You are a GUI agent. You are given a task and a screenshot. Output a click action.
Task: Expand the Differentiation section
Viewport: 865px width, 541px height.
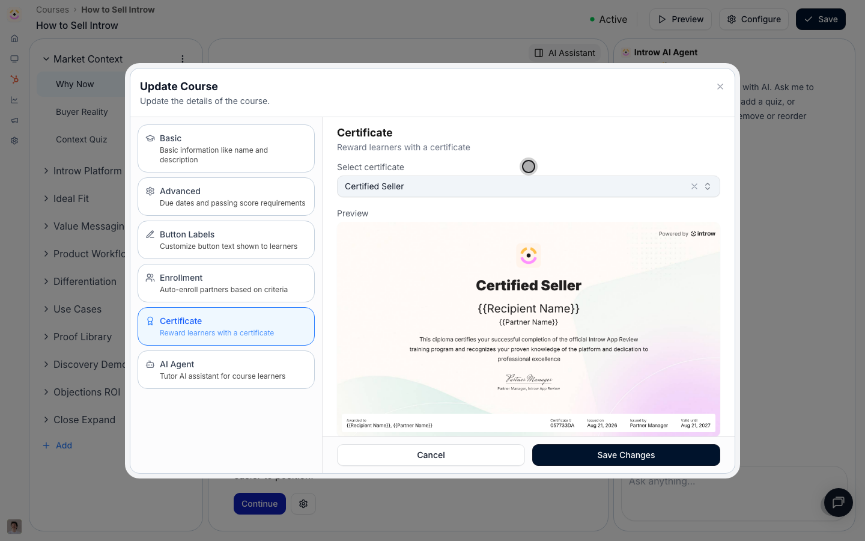[x=46, y=281]
